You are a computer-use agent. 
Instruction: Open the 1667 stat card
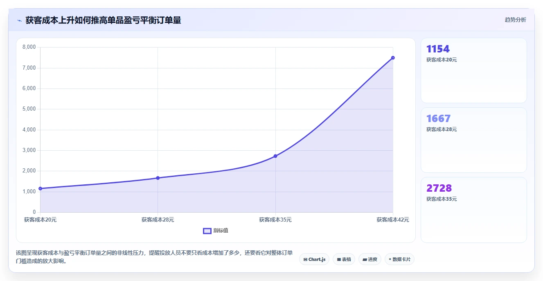click(x=473, y=140)
